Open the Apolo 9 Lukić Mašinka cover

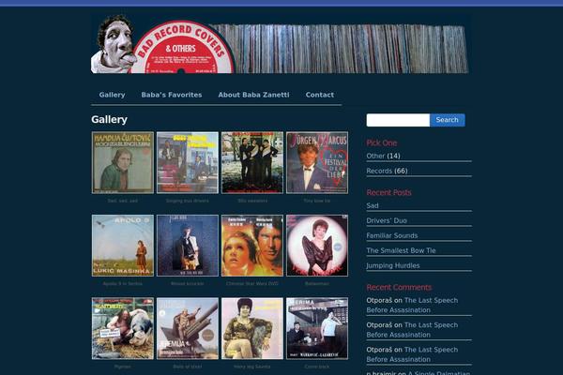pyautogui.click(x=123, y=246)
